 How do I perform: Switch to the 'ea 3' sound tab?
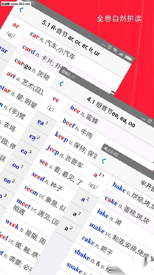(x=26, y=151)
